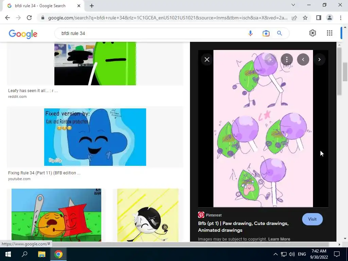Submit the search with the magnifier icon
Viewport: 348px width, 261px height.
(x=279, y=33)
